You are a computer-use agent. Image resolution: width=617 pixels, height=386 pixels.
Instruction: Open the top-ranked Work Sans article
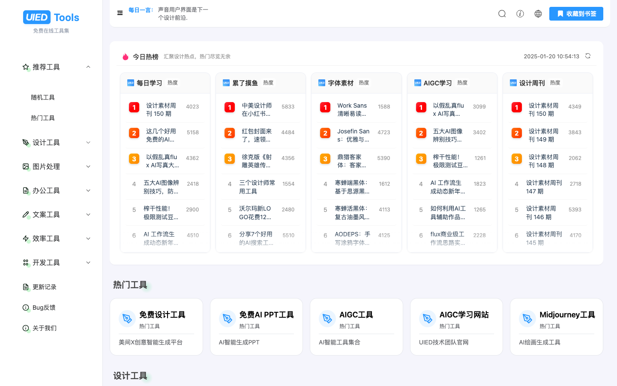tap(352, 109)
